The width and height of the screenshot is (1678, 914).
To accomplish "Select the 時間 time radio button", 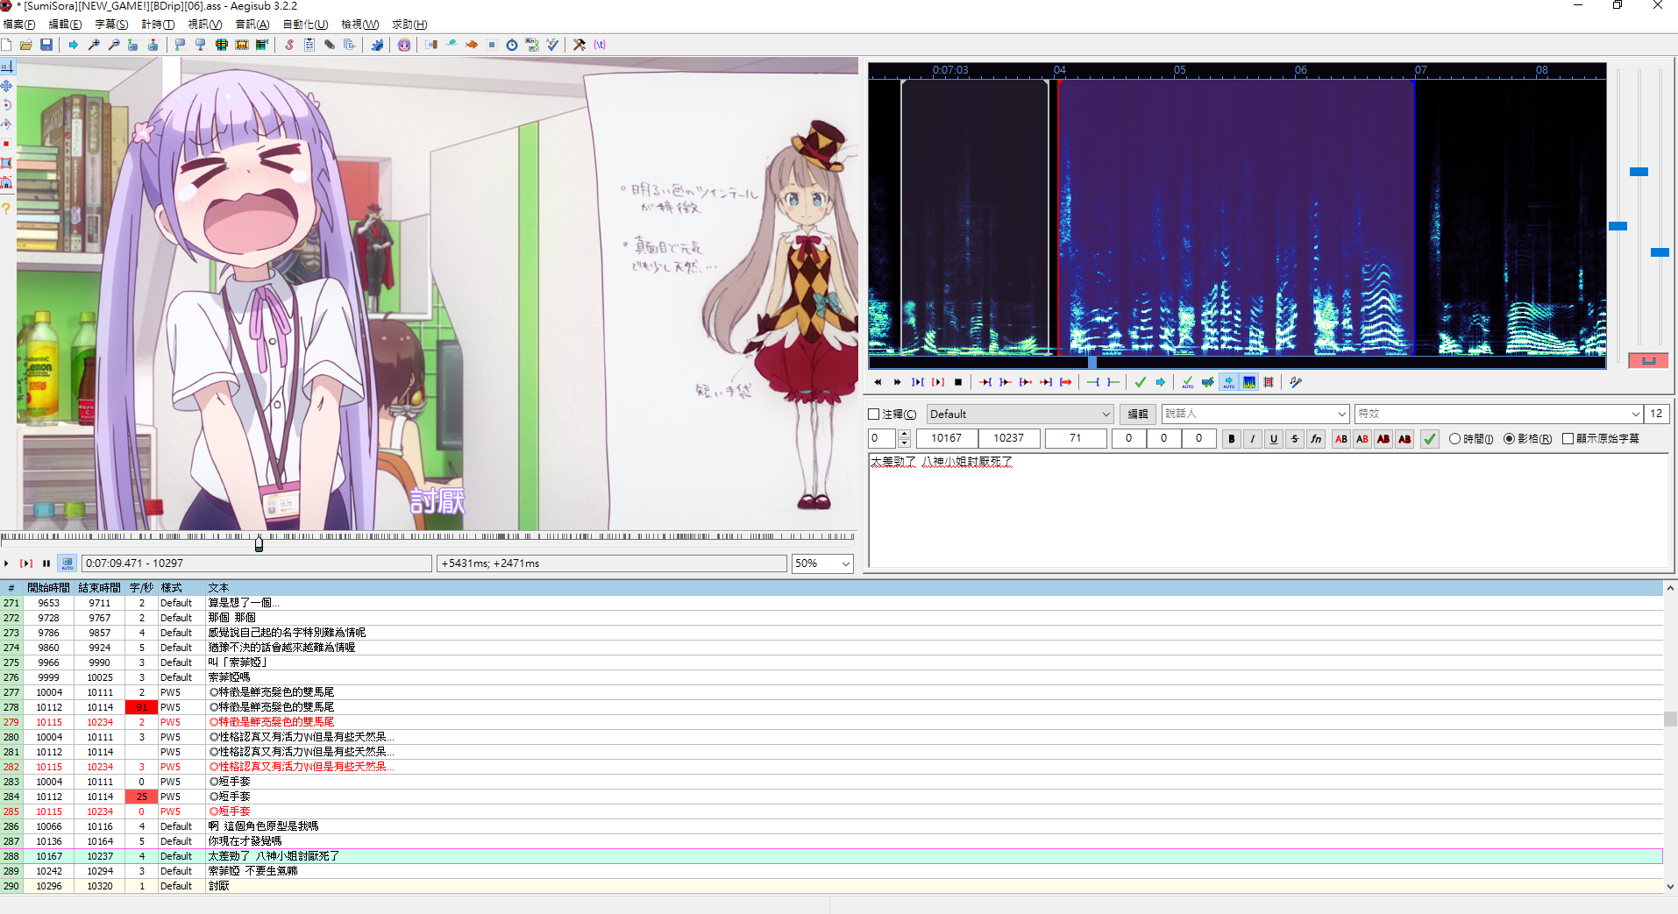I will 1455,439.
